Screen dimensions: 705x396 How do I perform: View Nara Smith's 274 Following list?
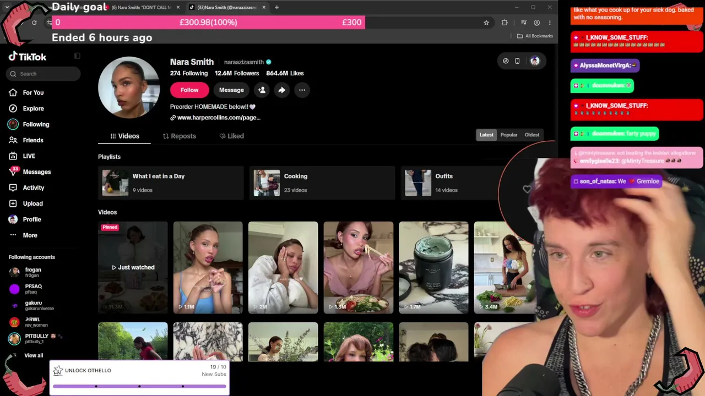(189, 73)
